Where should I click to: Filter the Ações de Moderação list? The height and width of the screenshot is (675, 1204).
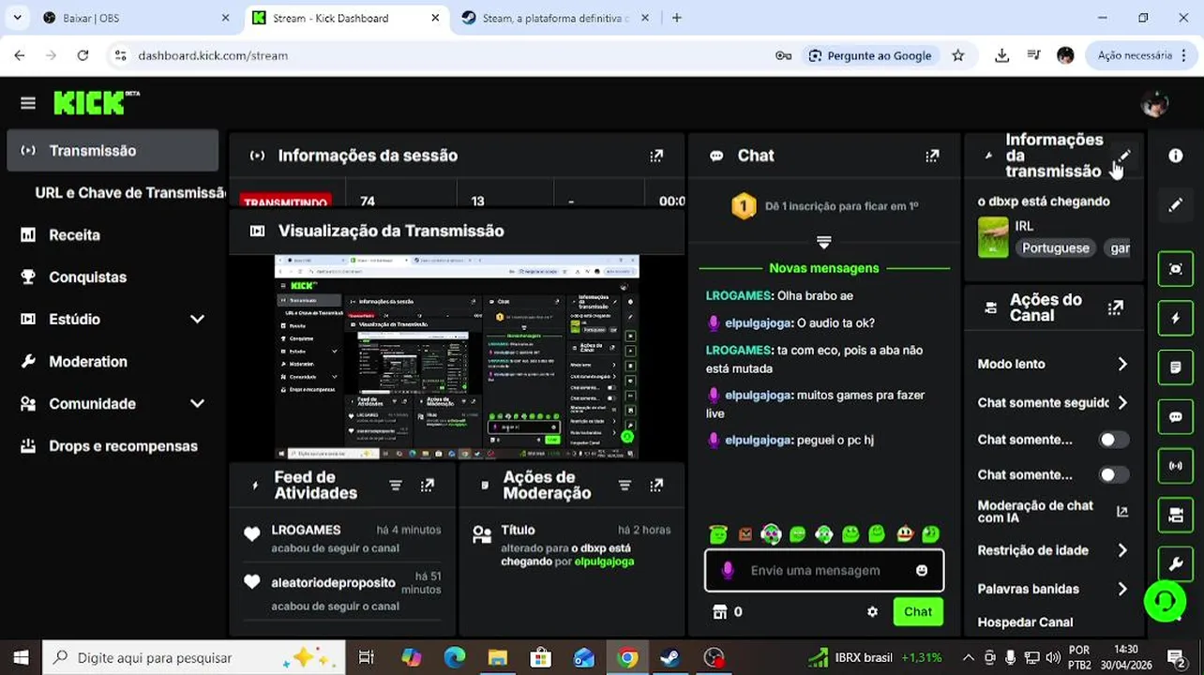(x=625, y=485)
